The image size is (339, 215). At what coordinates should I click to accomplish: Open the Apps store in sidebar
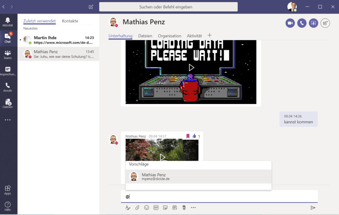pos(8,190)
